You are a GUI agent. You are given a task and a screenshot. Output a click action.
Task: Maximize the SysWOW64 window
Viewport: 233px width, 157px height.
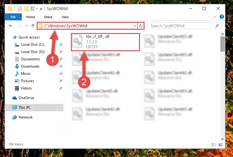pos(204,8)
